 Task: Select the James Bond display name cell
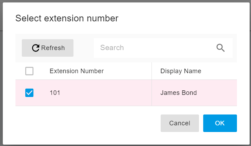click(x=179, y=93)
